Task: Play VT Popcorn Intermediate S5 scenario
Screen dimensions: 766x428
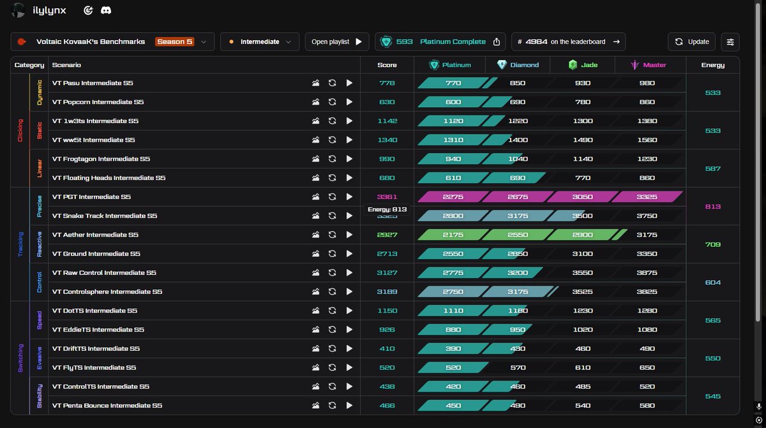Action: click(x=349, y=102)
